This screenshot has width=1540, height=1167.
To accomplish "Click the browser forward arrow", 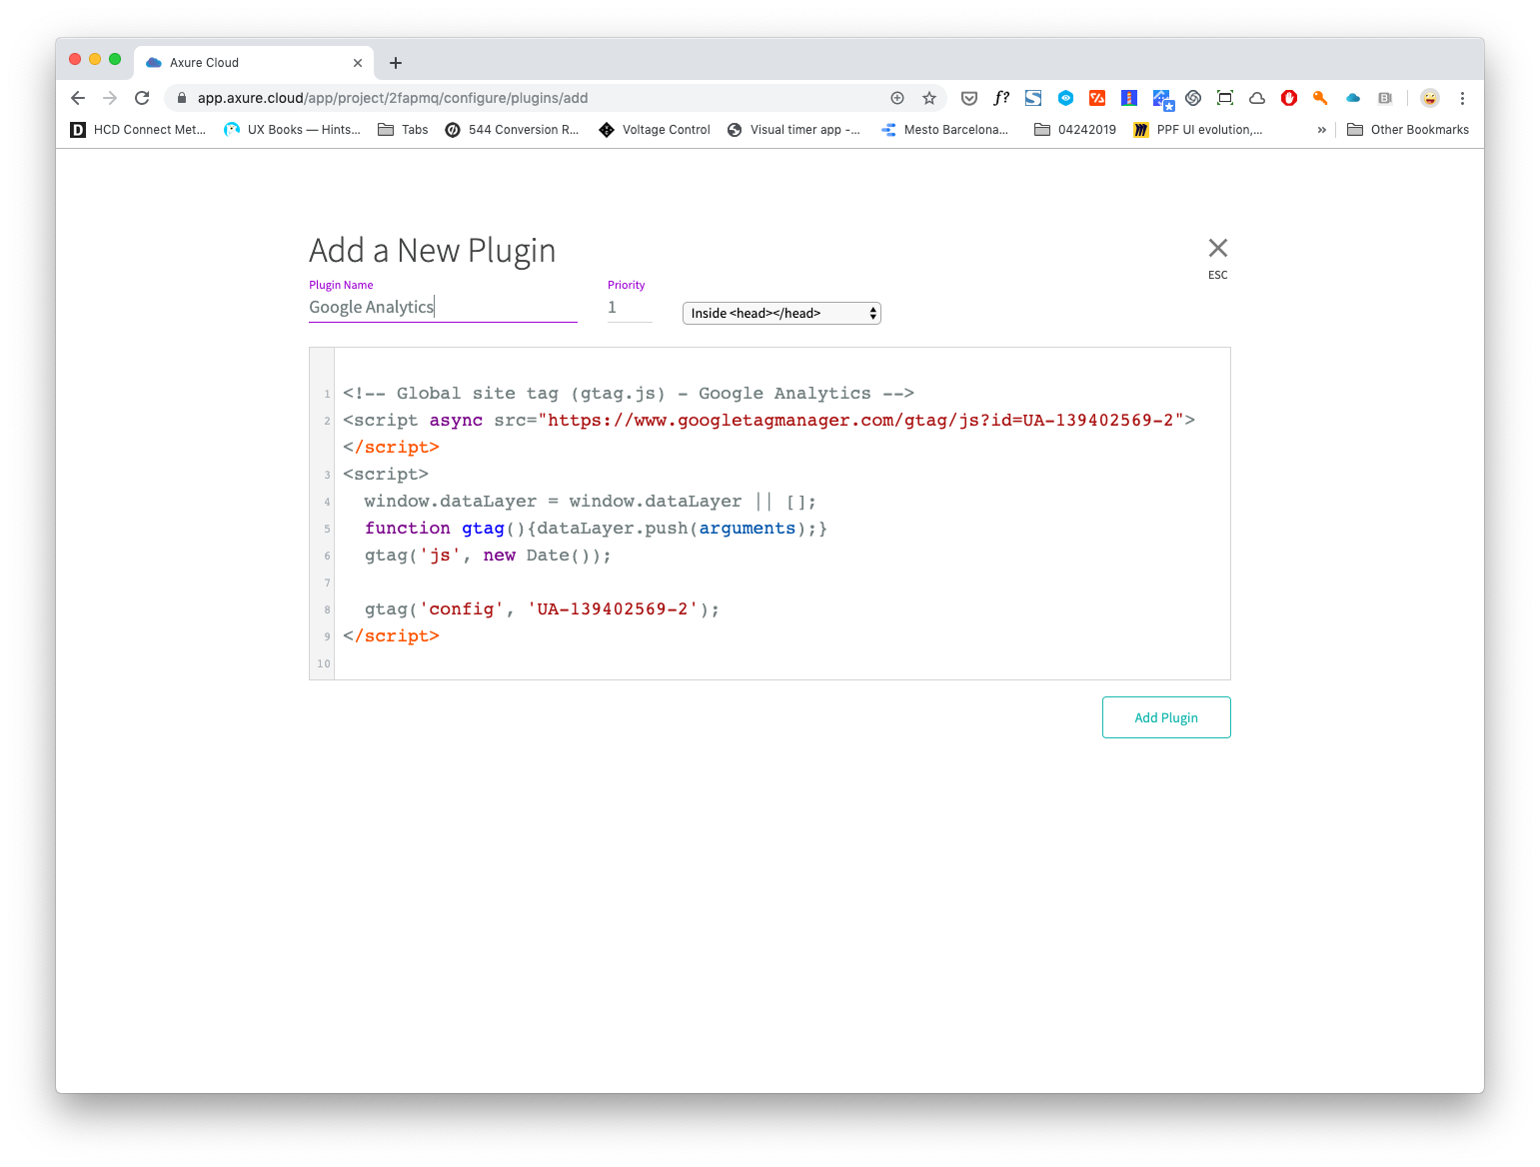I will click(x=110, y=98).
